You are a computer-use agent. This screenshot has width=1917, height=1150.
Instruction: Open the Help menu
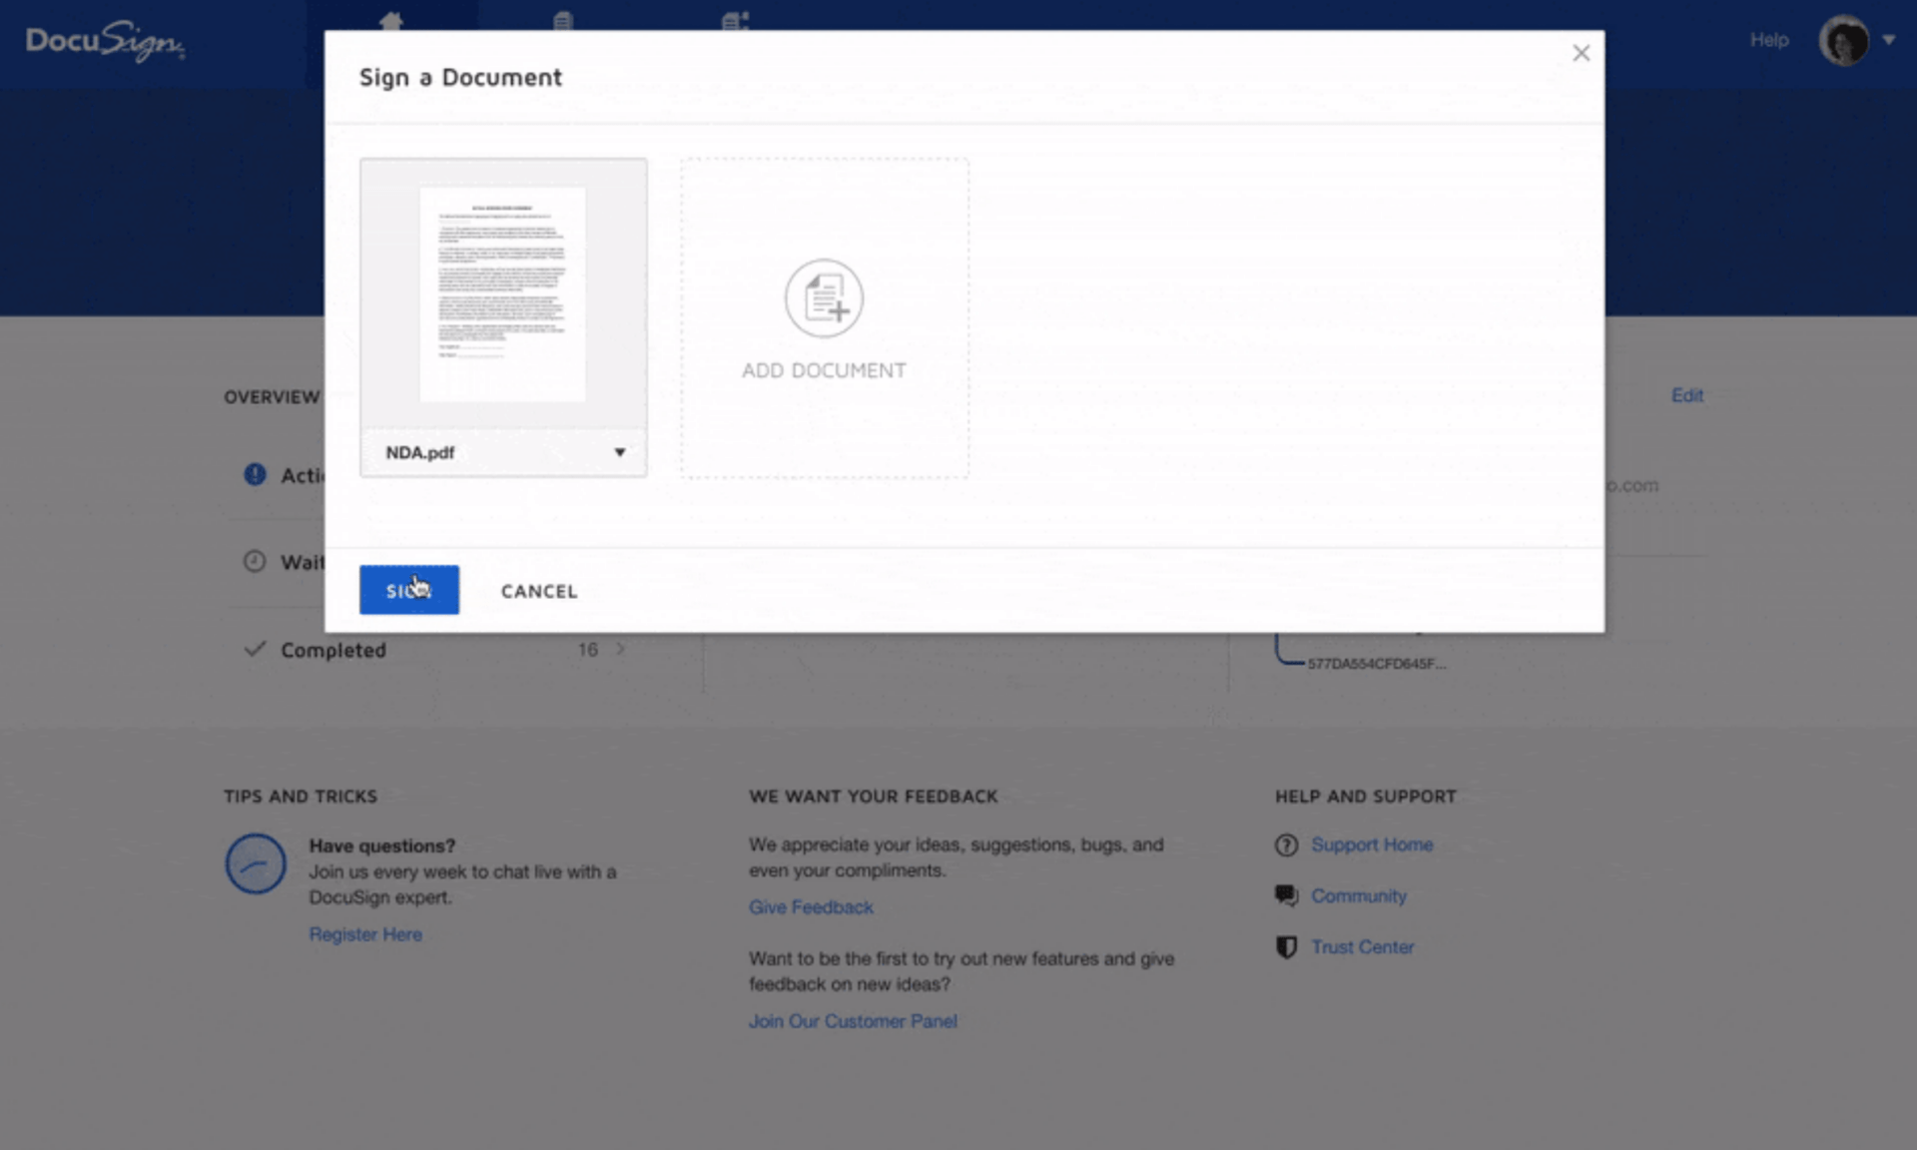1768,40
